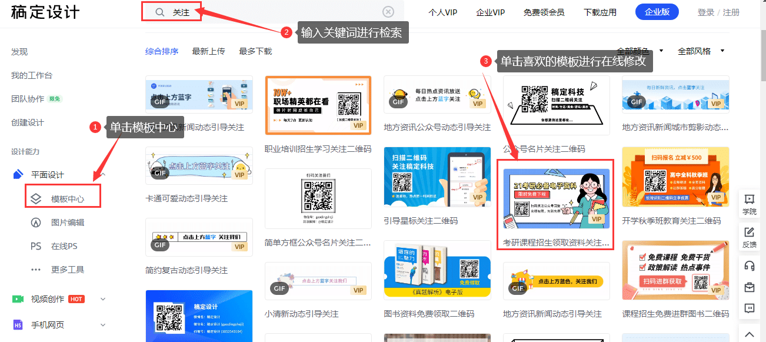
Task: Click the briefcase icon in the side panel
Action: [750, 287]
